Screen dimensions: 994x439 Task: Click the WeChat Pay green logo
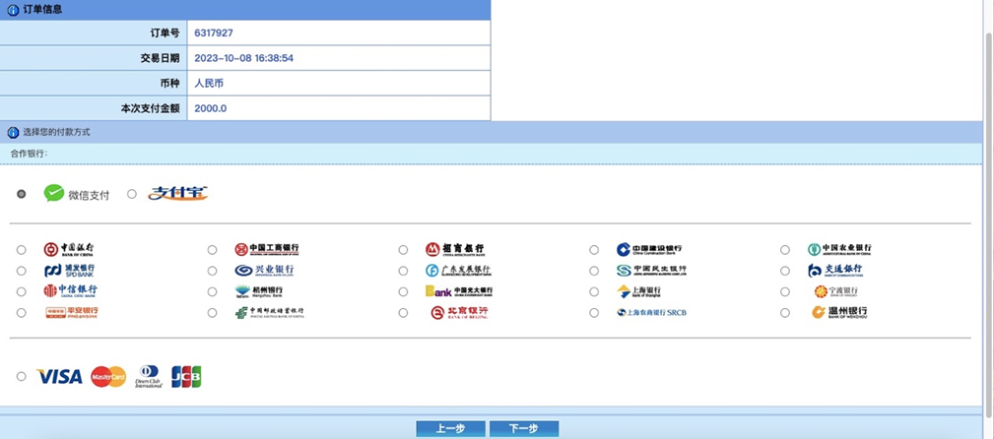(54, 194)
